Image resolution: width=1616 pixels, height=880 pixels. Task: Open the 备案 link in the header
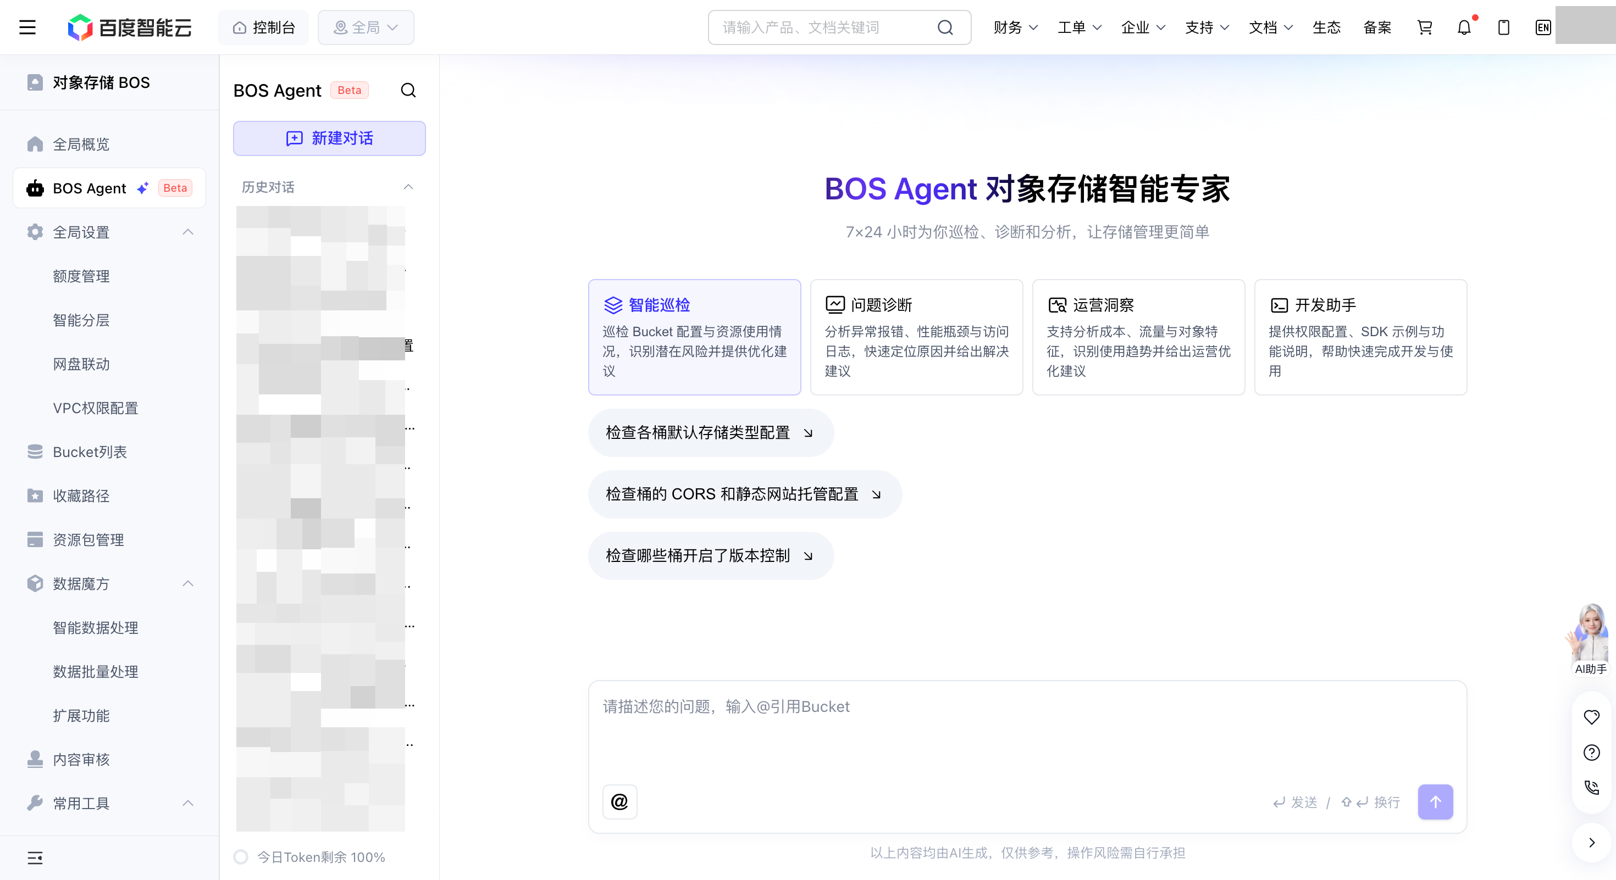point(1377,27)
